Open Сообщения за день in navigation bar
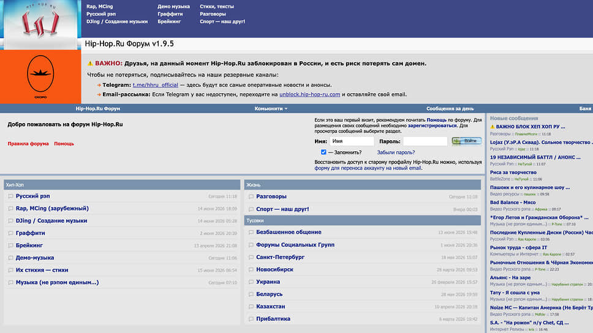Viewport: 593px width, 333px height. pos(450,108)
